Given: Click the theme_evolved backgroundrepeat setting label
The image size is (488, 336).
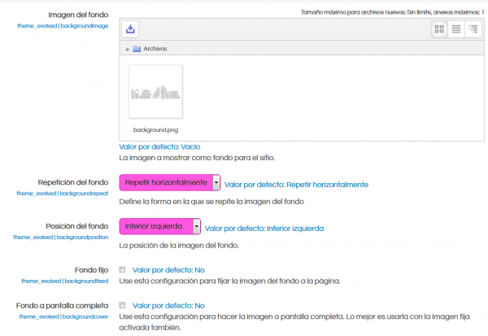Looking at the screenshot, I should click(63, 194).
